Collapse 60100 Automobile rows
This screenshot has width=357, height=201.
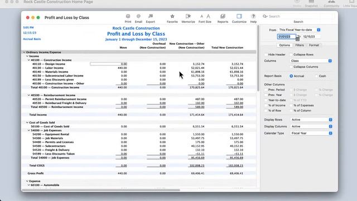[29, 185]
